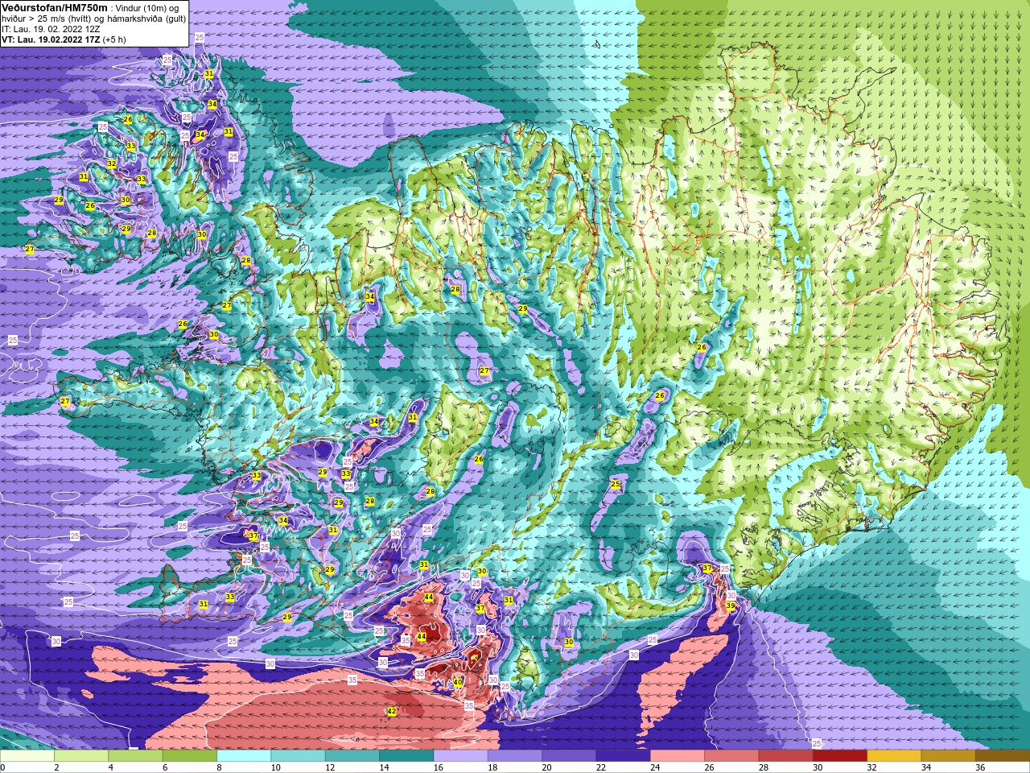
Task: Click the number 34 on the bottom scale
Action: coord(925,767)
